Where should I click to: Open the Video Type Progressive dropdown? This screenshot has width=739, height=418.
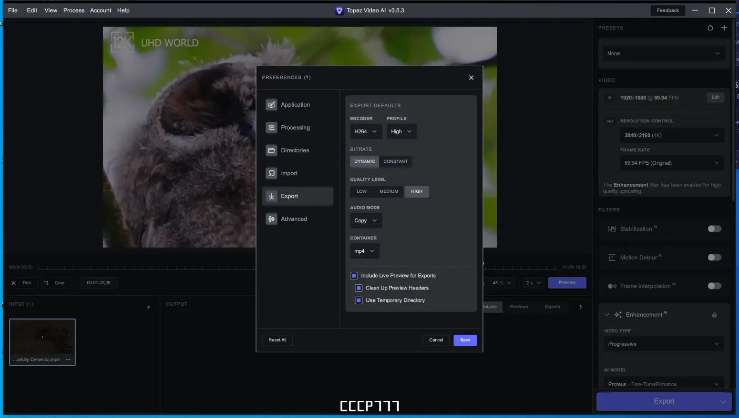tap(664, 344)
